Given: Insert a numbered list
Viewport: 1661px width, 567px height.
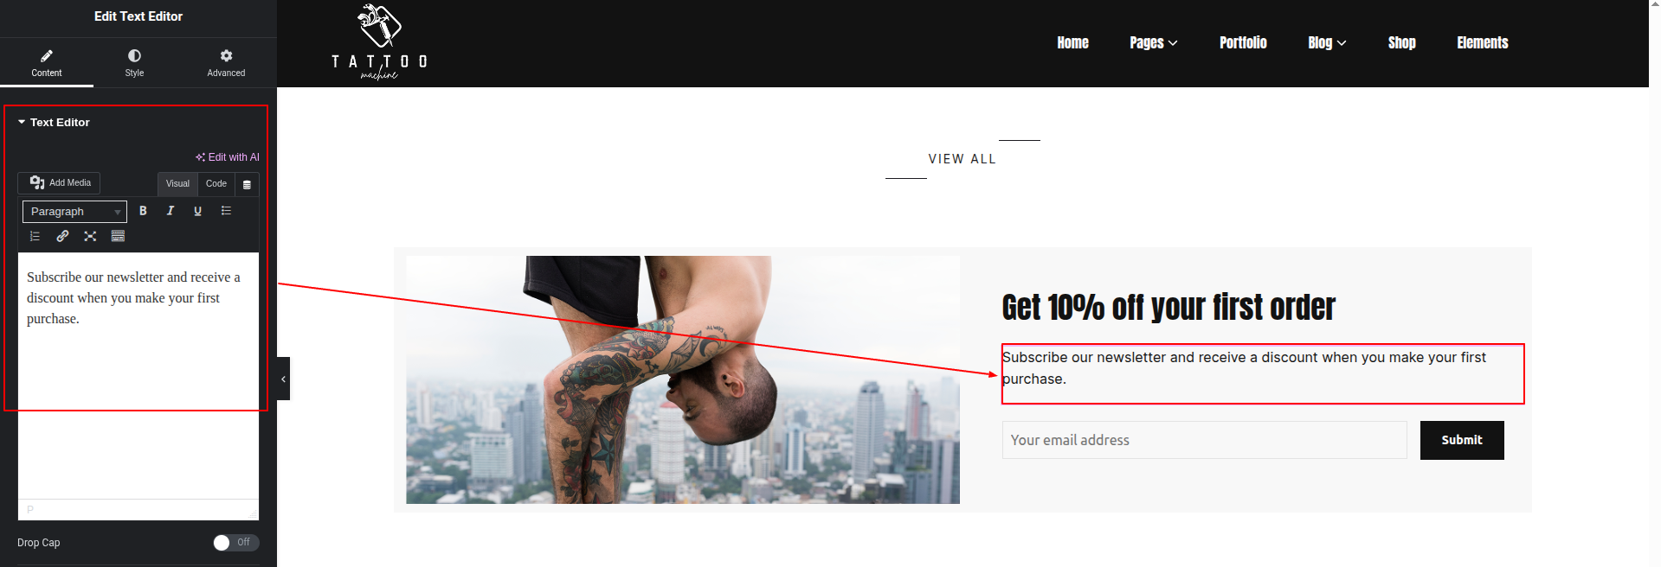Looking at the screenshot, I should click(35, 236).
